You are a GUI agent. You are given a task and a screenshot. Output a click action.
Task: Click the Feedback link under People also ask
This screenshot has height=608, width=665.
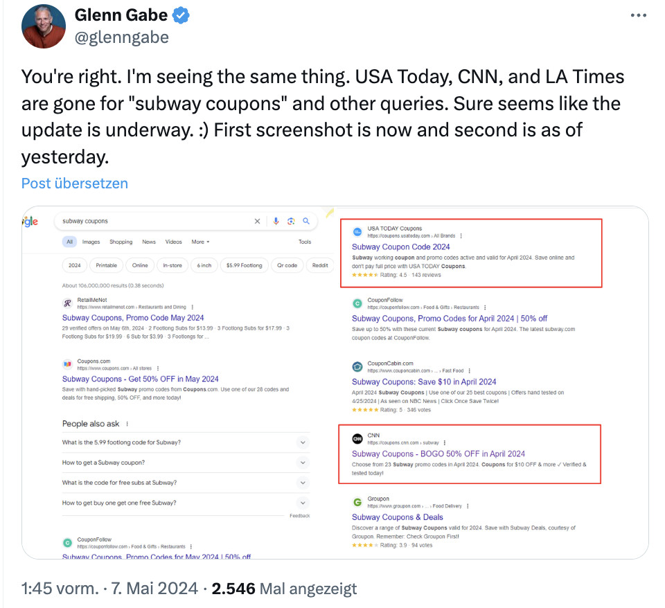(x=301, y=515)
